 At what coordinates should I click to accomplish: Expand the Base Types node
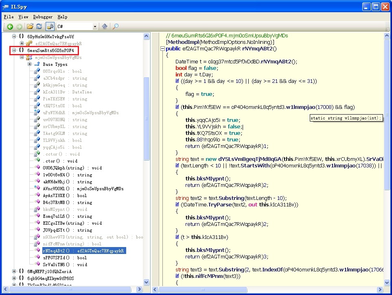[x=29, y=64]
